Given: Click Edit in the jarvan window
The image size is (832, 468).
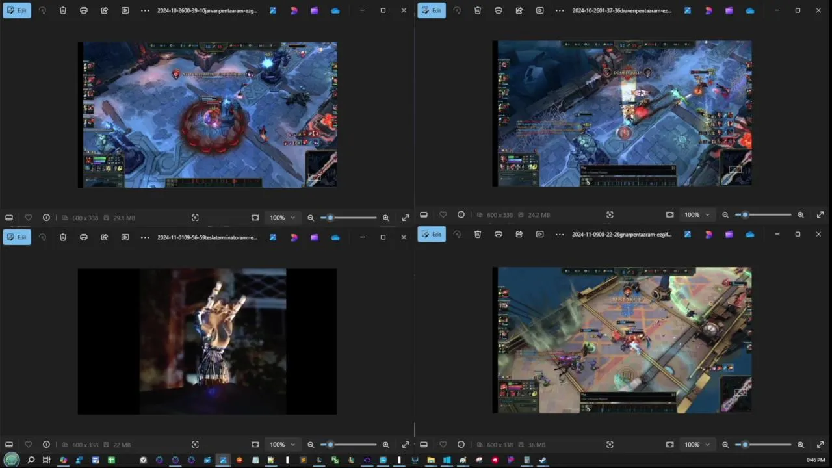Looking at the screenshot, I should tap(17, 10).
